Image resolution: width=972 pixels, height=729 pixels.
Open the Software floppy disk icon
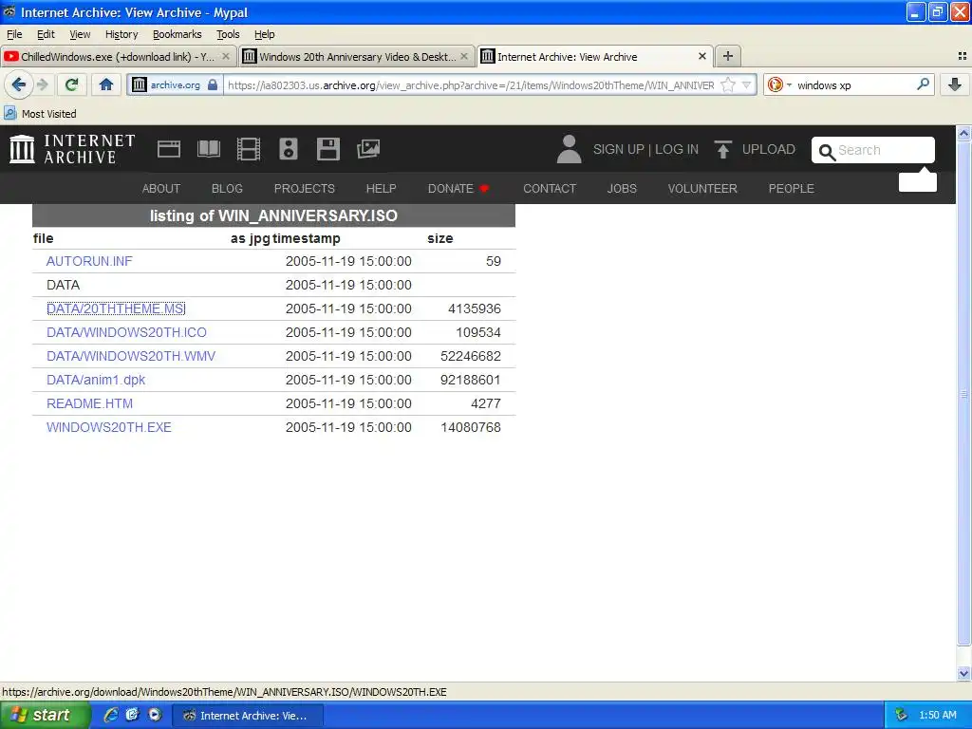327,149
